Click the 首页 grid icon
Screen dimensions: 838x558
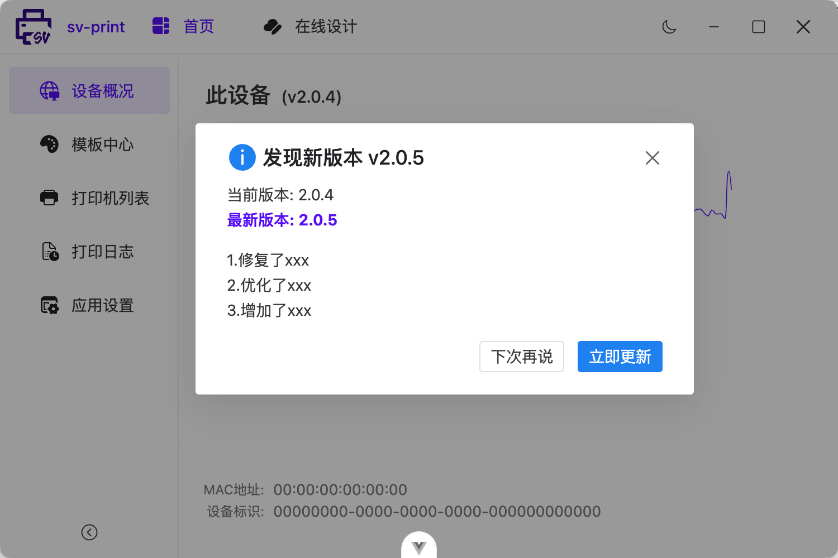pos(161,26)
